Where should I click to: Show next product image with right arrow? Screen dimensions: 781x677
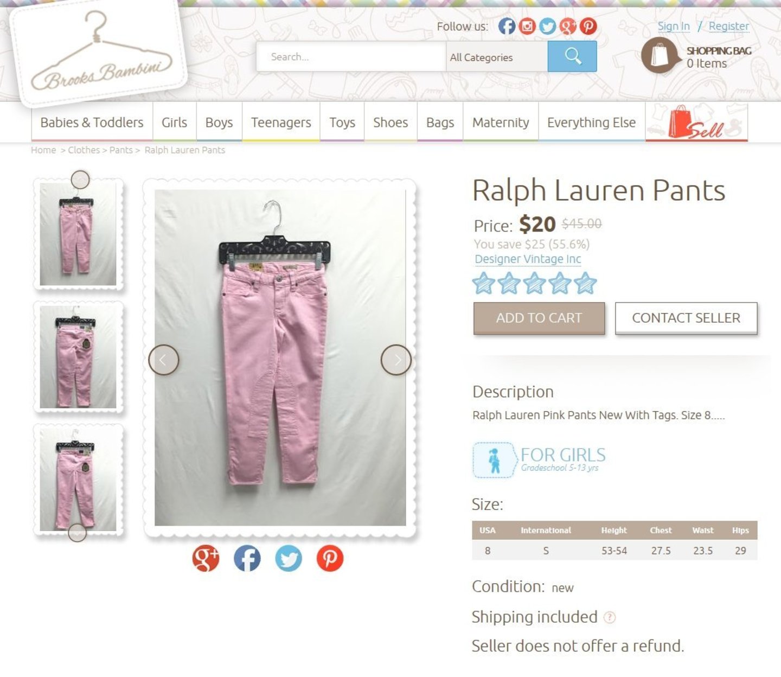[x=396, y=360]
